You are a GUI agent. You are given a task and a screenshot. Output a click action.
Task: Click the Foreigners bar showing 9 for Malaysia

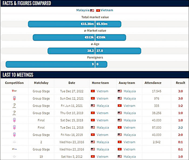50,64
